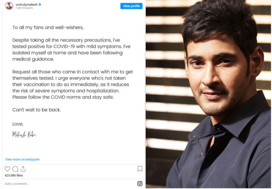The width and height of the screenshot is (272, 189).
Task: Click the vaccination request paragraph
Action: click(73, 84)
